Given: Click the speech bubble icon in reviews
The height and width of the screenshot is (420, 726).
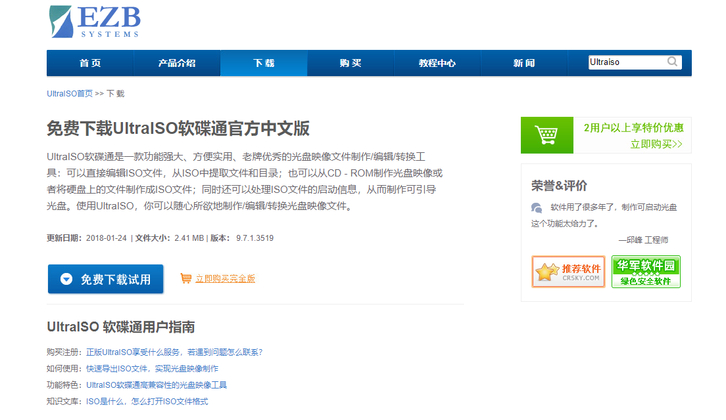Looking at the screenshot, I should (x=537, y=208).
